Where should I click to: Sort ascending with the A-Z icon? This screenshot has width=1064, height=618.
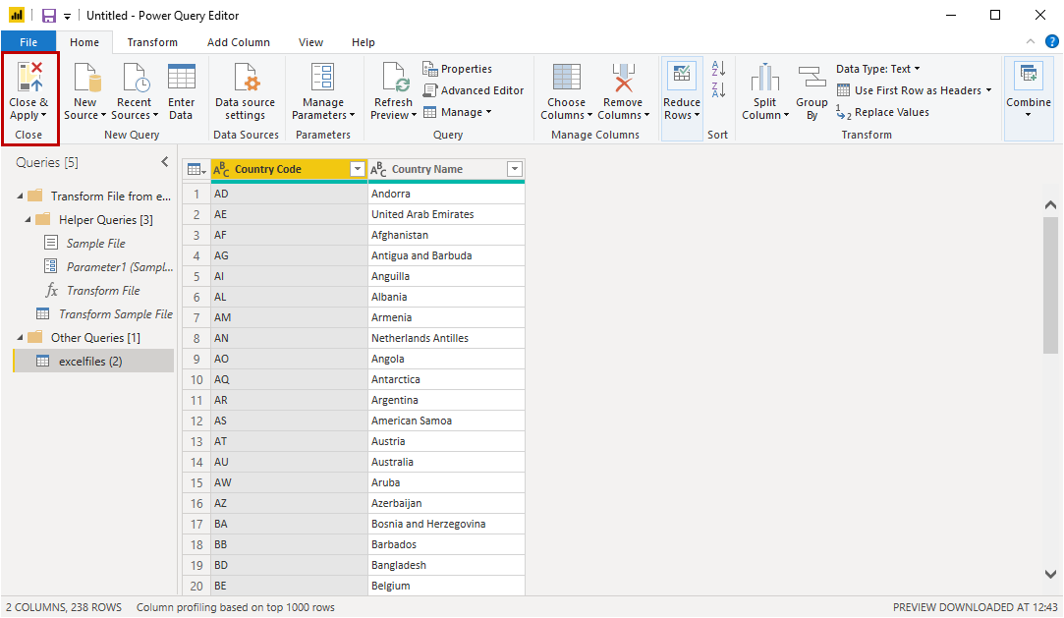718,69
